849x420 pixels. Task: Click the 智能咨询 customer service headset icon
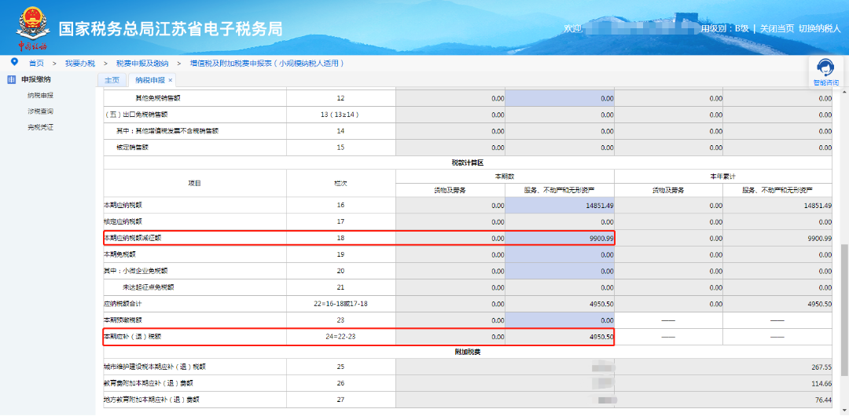click(x=825, y=68)
